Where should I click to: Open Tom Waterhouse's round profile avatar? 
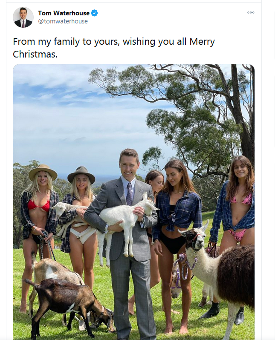pos(23,17)
